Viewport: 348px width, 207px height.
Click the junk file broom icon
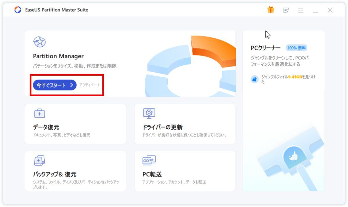point(255,79)
